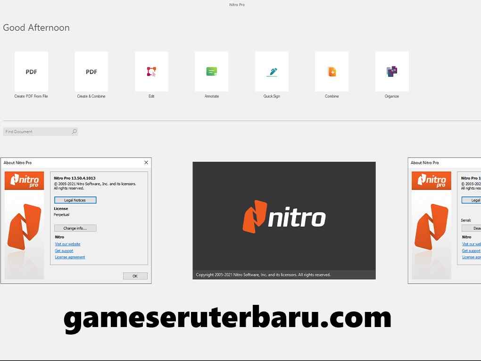Launch the Quick Sign tile
The width and height of the screenshot is (481, 361).
[x=272, y=72]
